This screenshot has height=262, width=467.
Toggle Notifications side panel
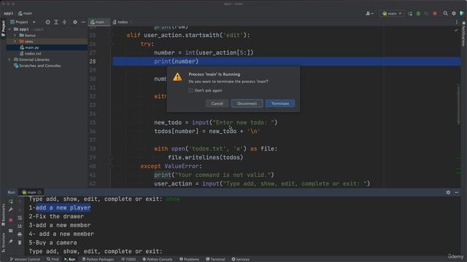coord(464,33)
